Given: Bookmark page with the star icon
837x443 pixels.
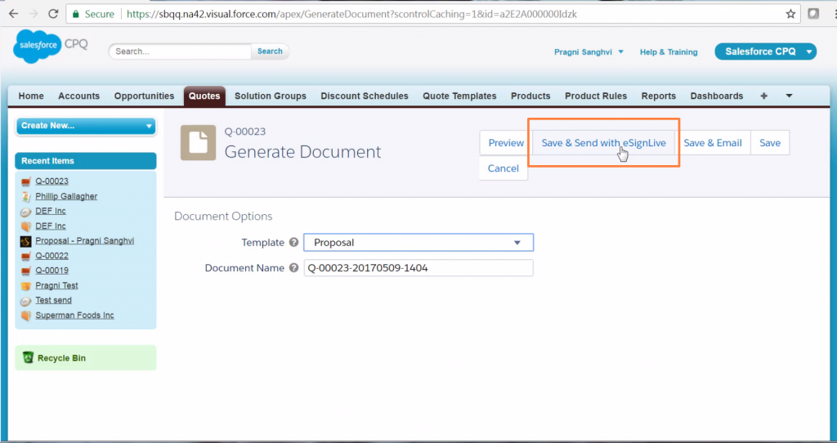Looking at the screenshot, I should 790,14.
